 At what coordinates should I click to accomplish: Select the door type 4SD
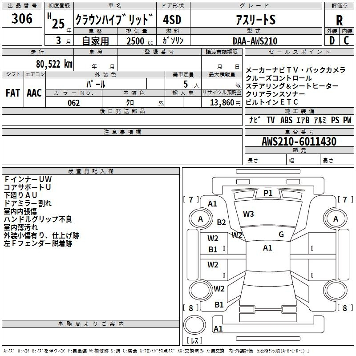click(x=172, y=20)
